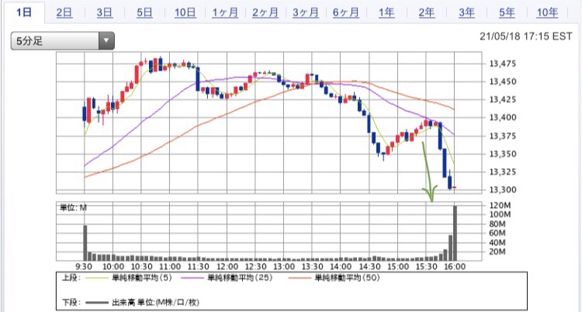This screenshot has width=582, height=312.
Task: Click the dropdown arrow beside 5分足
Action: 106,41
